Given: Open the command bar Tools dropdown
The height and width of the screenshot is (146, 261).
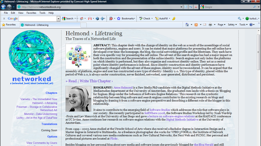Looking at the screenshot, I should point(243,25).
